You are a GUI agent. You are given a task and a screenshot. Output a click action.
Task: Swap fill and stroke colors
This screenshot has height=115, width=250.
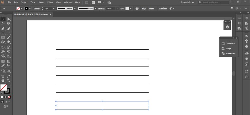click(x=9, y=85)
